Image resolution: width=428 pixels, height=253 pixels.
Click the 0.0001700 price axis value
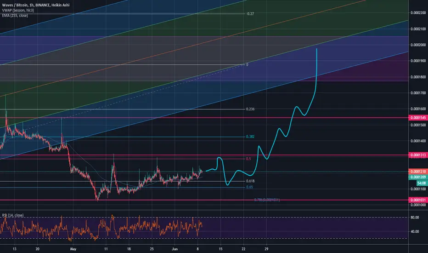418,93
